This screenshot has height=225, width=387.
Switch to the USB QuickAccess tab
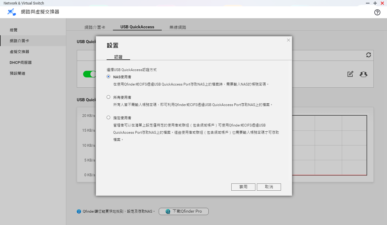click(x=137, y=27)
